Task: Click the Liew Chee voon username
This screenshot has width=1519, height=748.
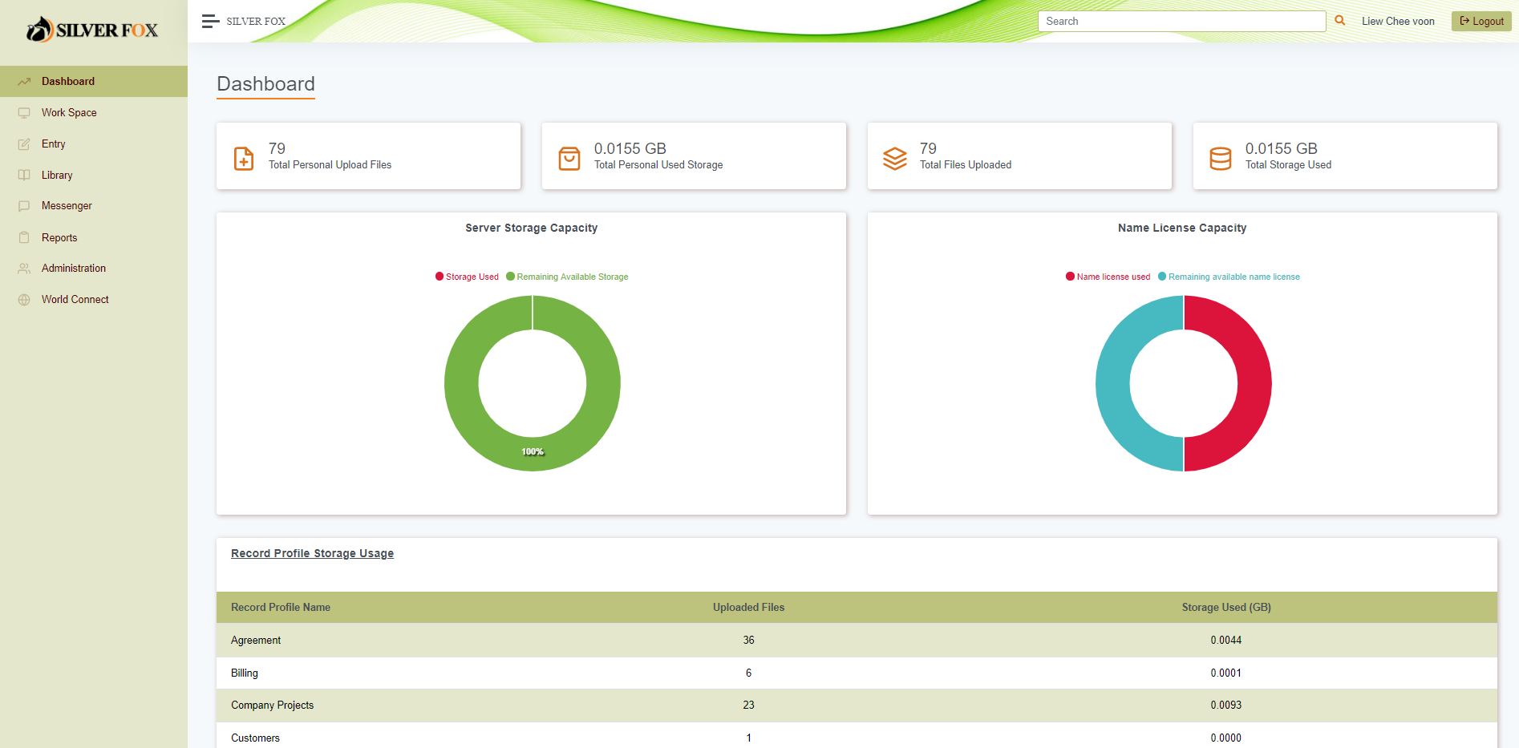Action: [1398, 22]
